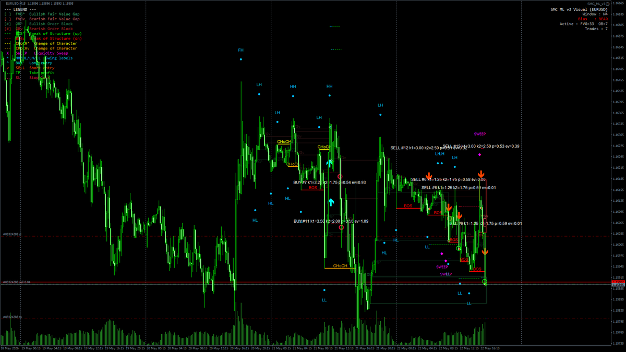Select the orange sell arrow above SELL #6 k1=1.25 ev=0.00
Screen dimensions: 626x352
coord(429,176)
